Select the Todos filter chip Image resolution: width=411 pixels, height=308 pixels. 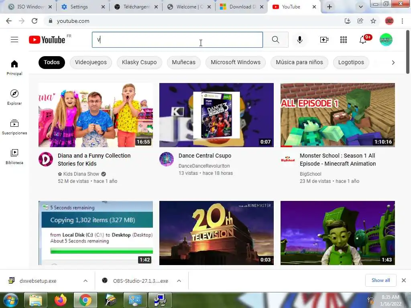point(52,62)
